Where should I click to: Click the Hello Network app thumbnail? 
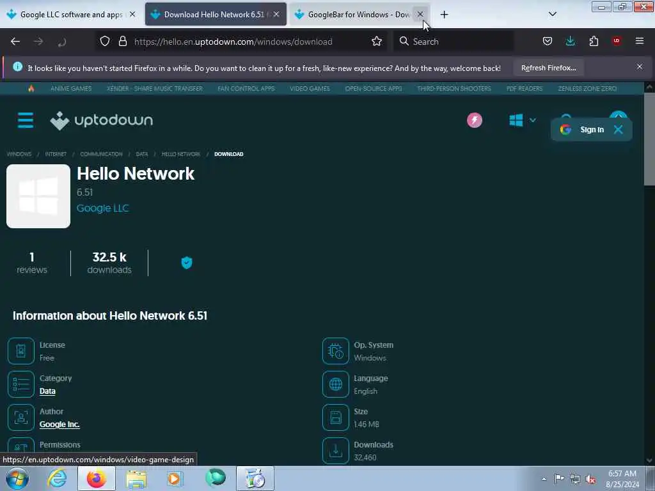click(38, 196)
